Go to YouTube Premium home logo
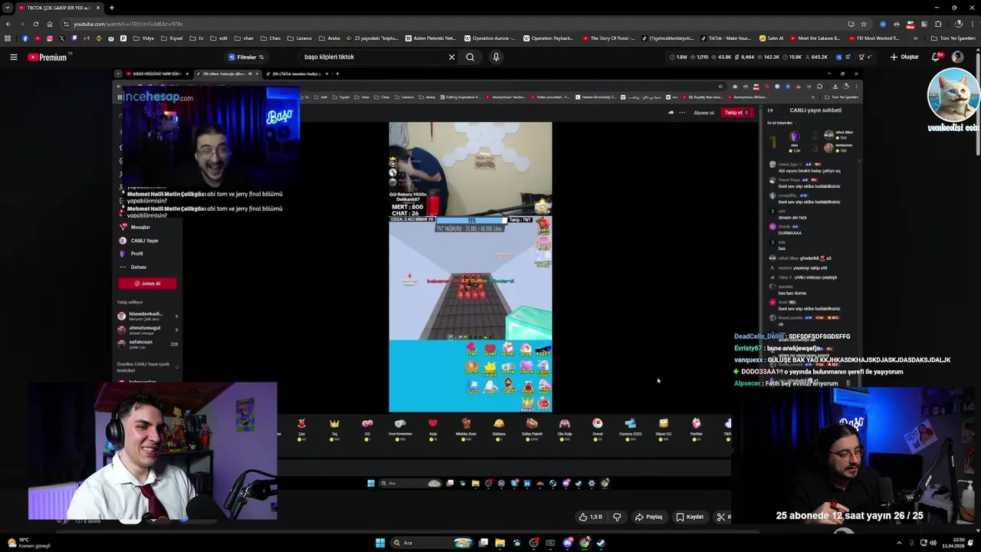This screenshot has height=552, width=981. 48,57
